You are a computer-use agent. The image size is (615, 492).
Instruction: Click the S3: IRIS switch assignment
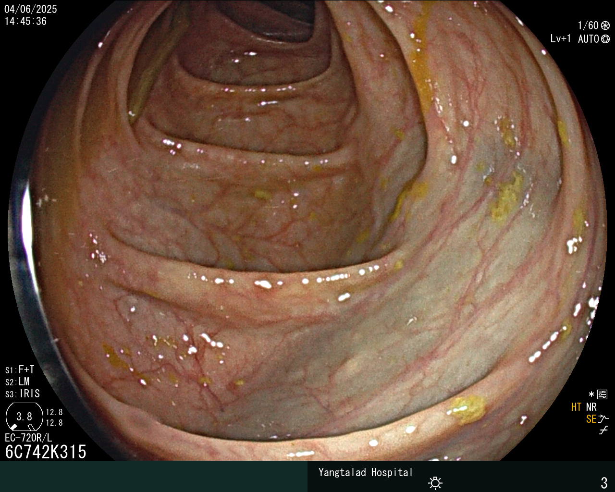click(23, 394)
